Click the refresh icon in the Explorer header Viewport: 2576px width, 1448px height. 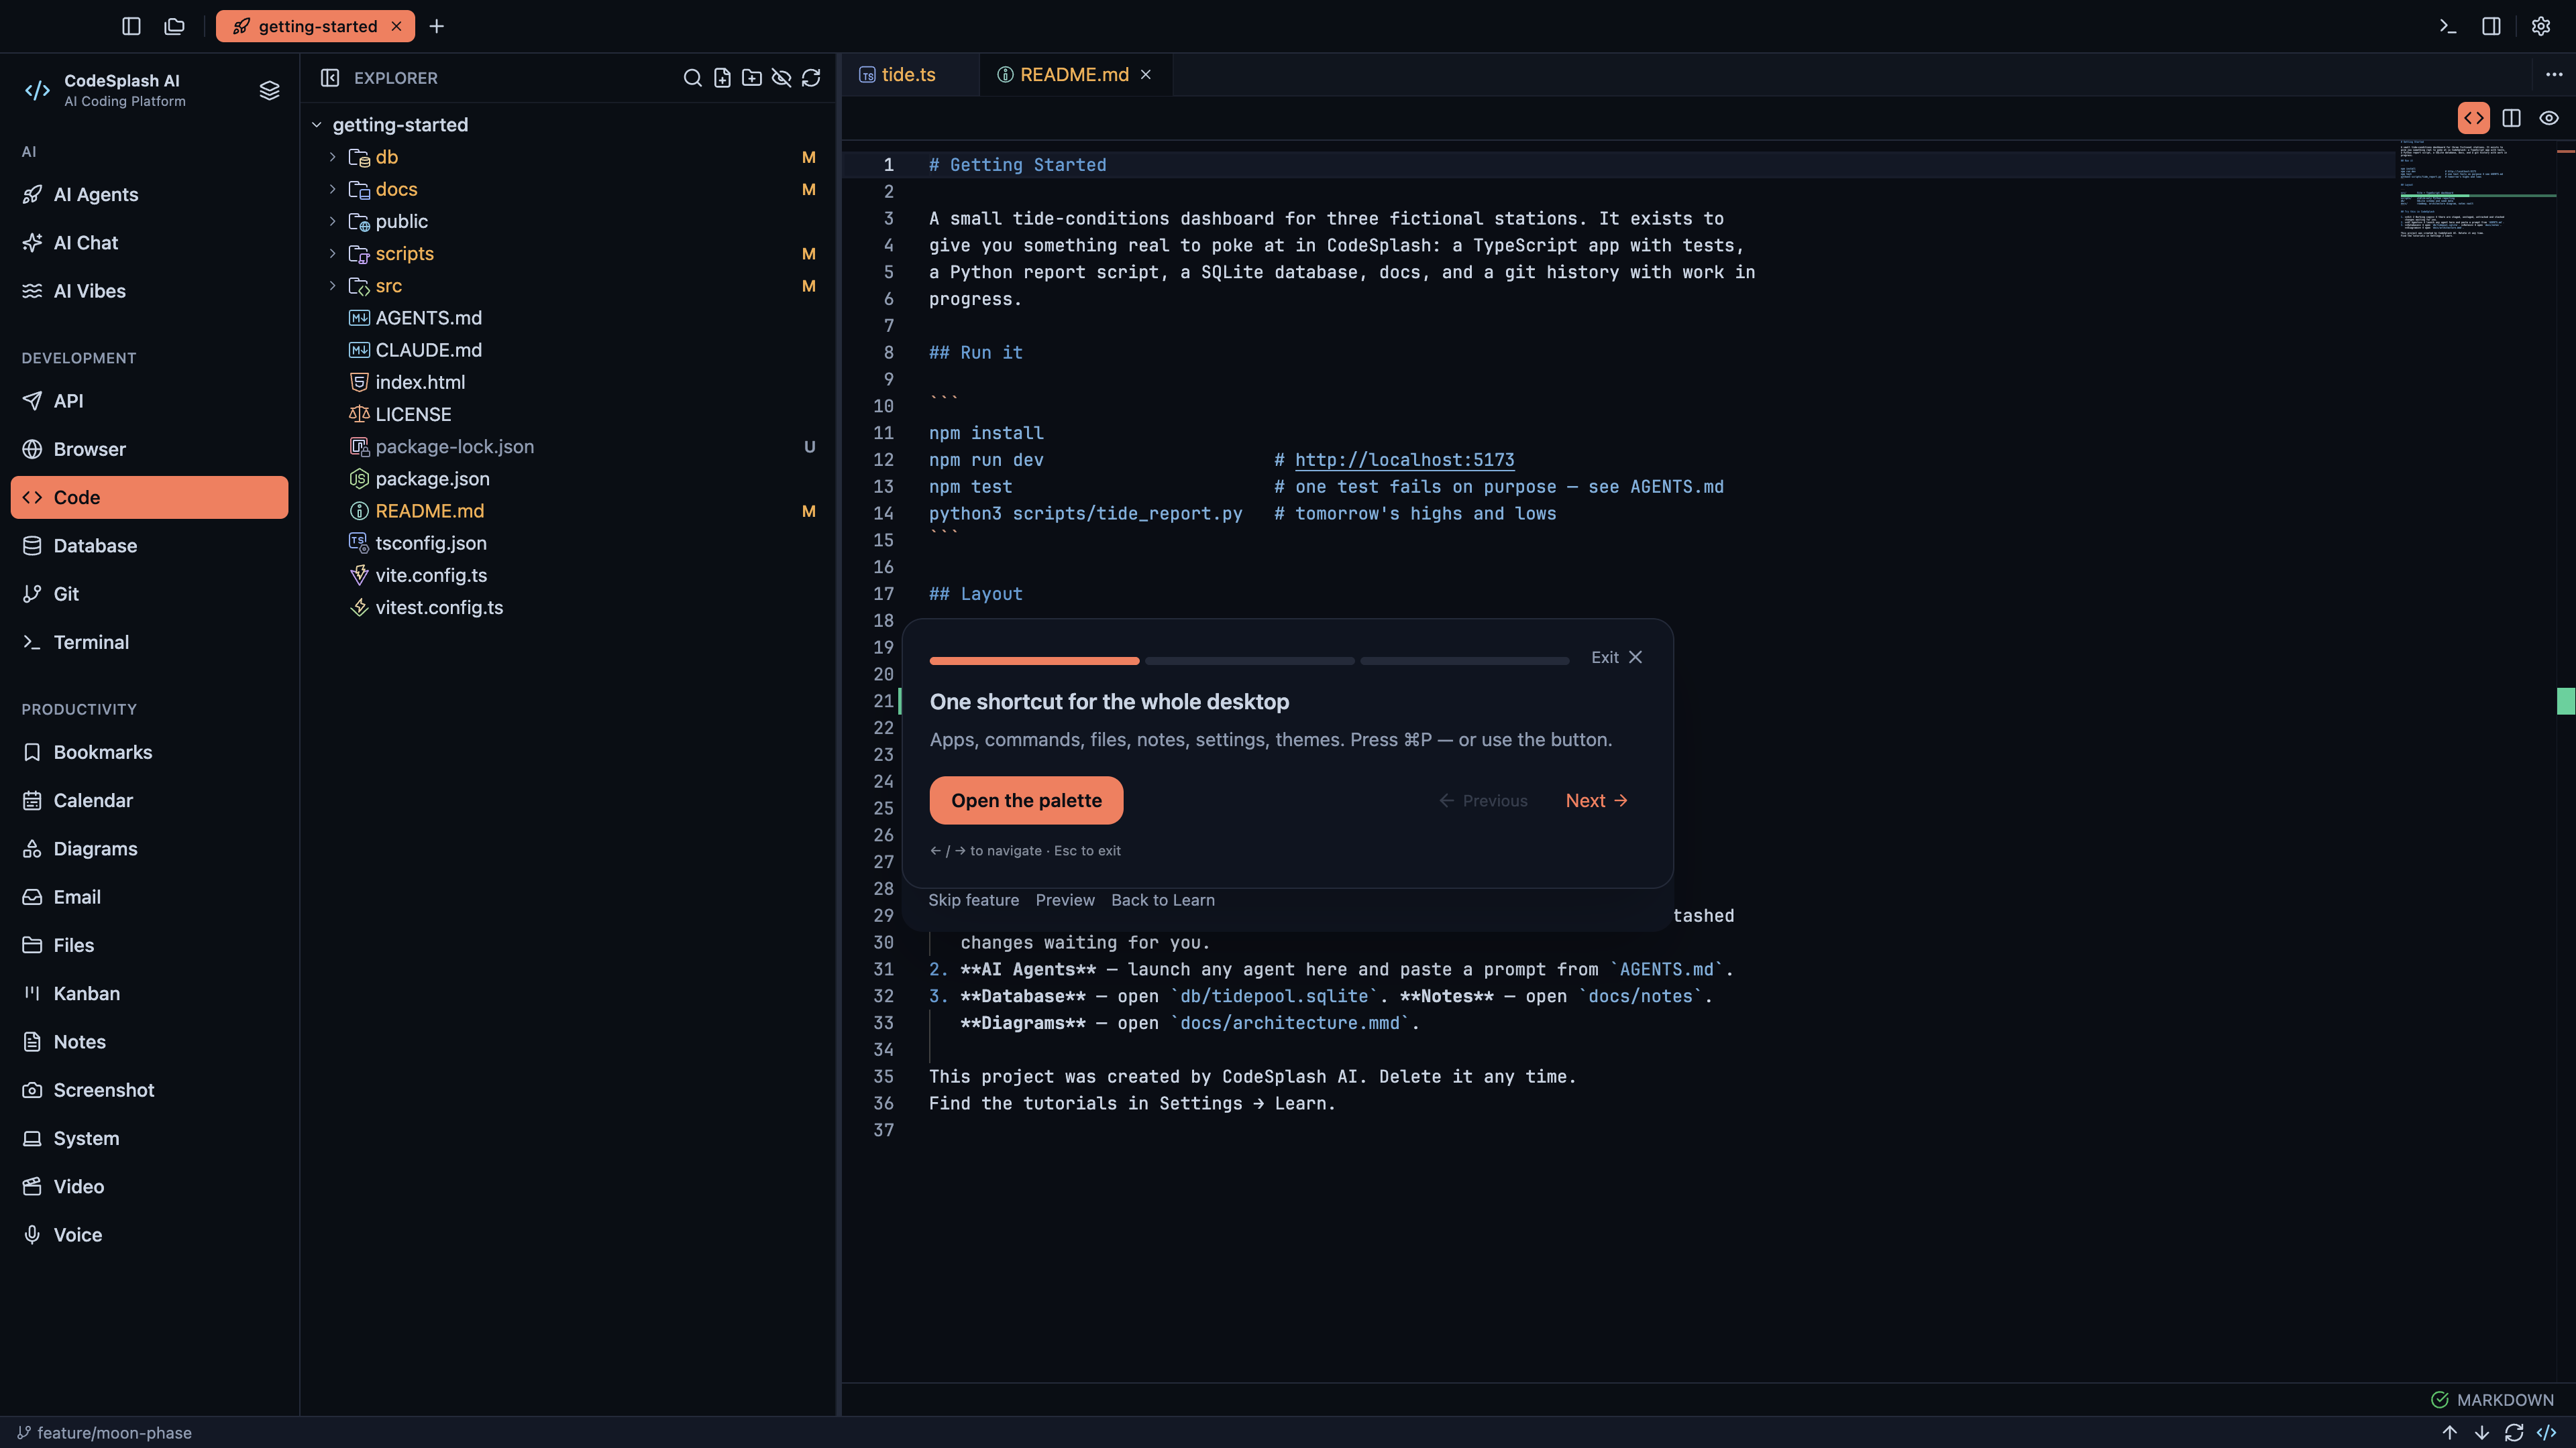811,78
